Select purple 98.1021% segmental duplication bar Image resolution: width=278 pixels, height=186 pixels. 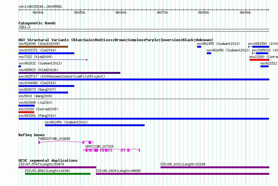tap(215, 167)
